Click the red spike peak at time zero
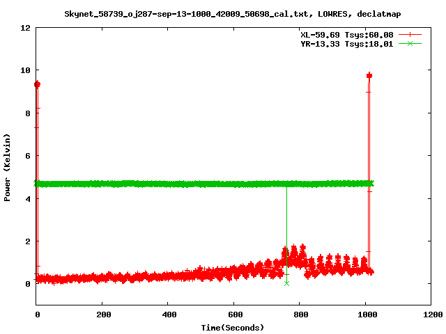 37,84
